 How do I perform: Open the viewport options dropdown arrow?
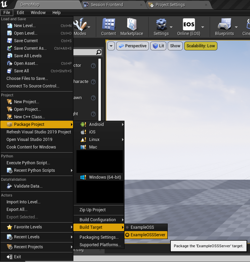pyautogui.click(x=111, y=46)
